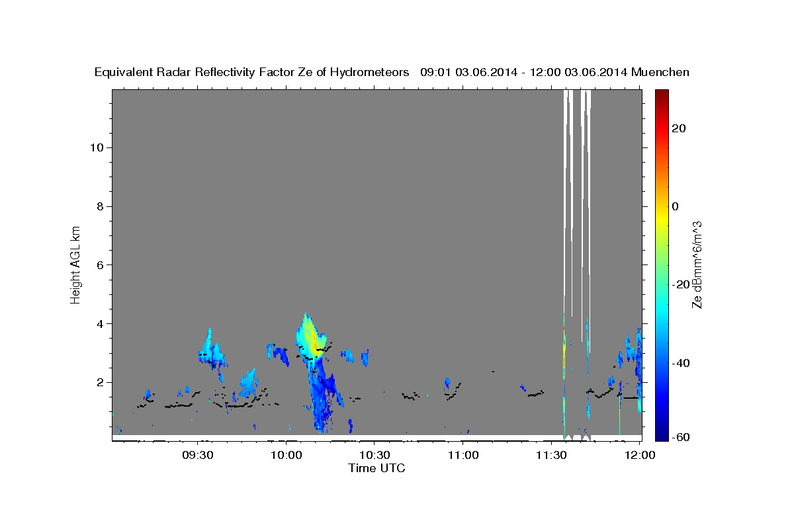This screenshot has width=794, height=529.
Task: Click the 09:30 time tick label
Action: 198,455
